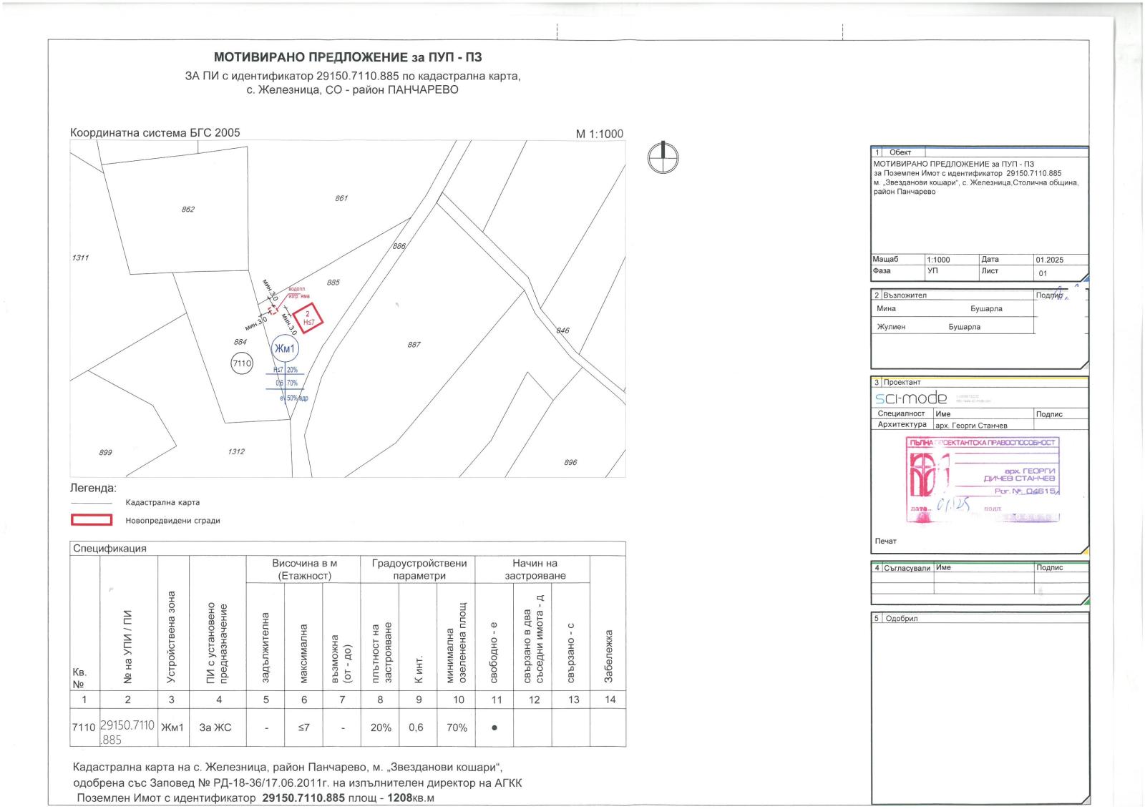Viewport: 1145px width, 809px height.
Task: Click the red rectangle legend swatch
Action: click(92, 520)
